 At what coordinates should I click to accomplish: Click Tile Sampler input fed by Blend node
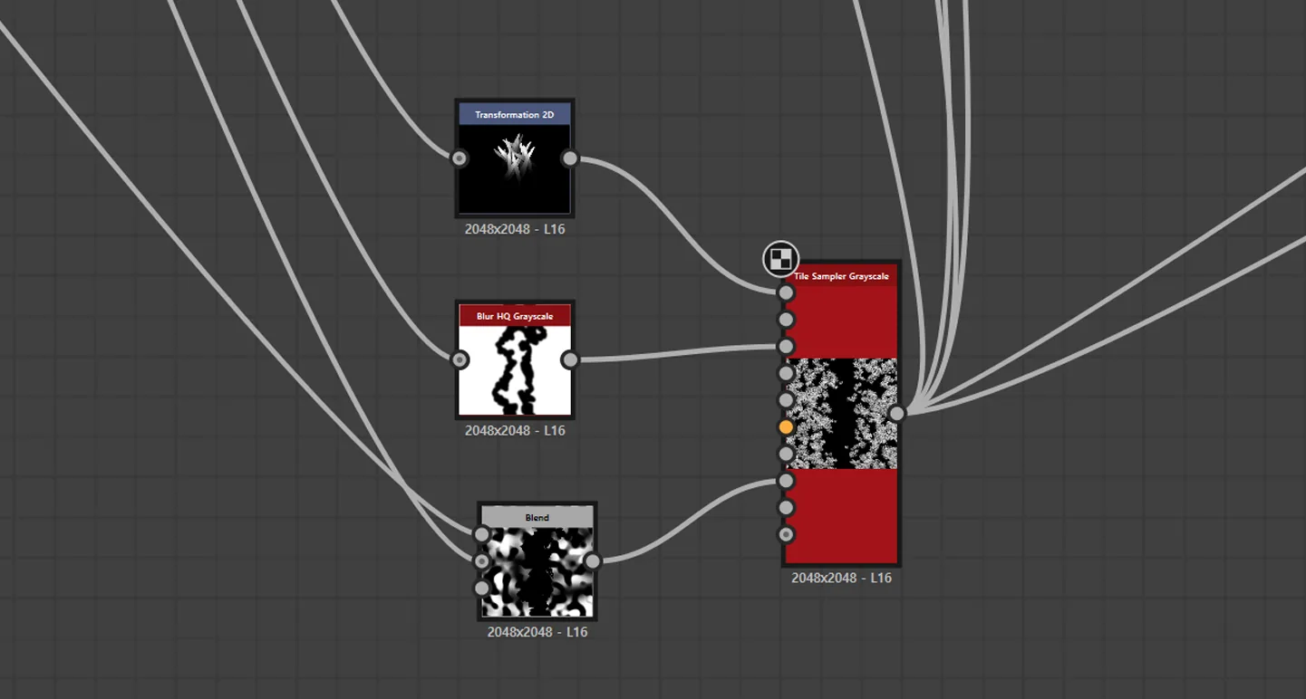(786, 481)
